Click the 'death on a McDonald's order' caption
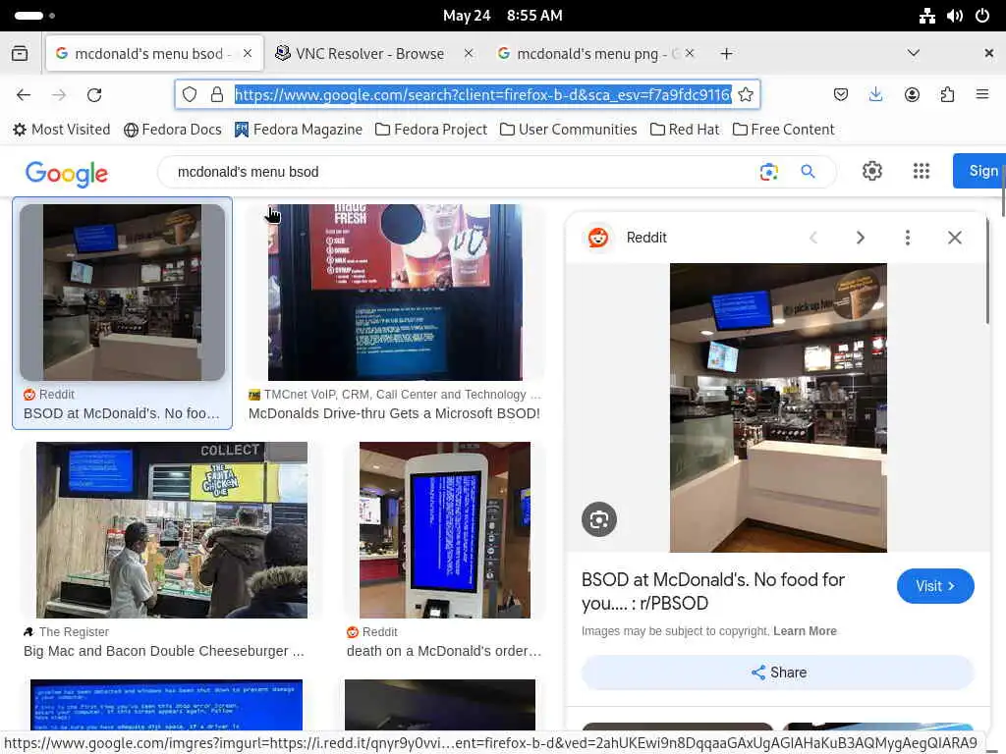 click(444, 651)
